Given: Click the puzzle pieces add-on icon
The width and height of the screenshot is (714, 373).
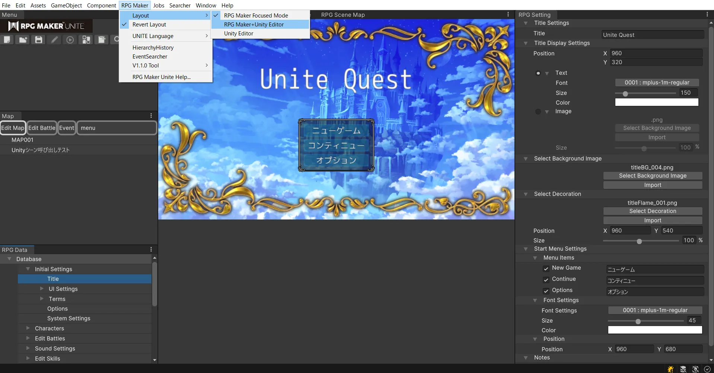Looking at the screenshot, I should (x=86, y=40).
